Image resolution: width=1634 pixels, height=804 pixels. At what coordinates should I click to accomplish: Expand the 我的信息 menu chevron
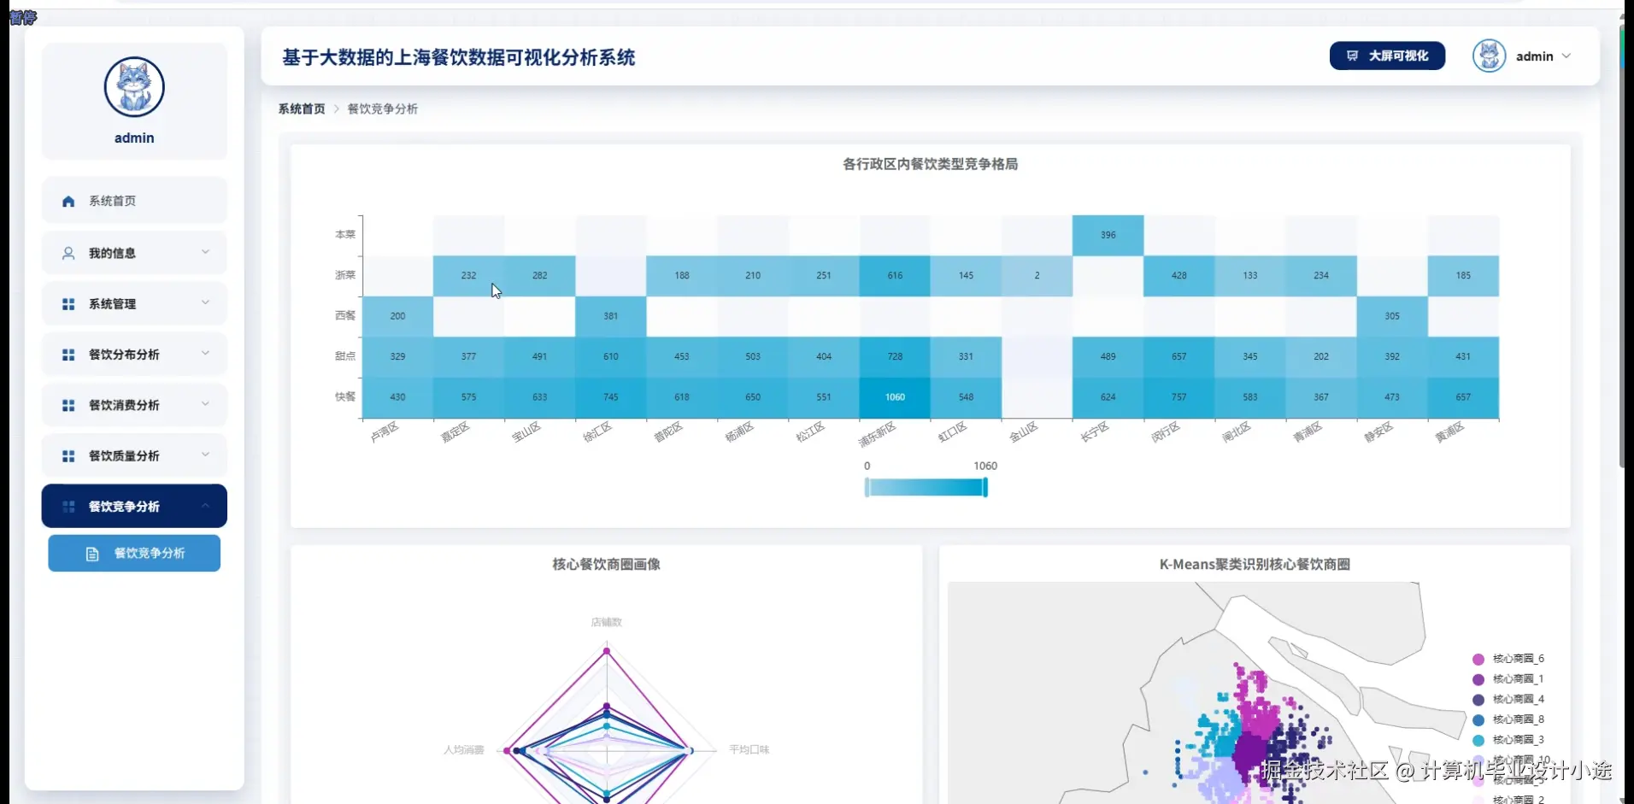click(205, 252)
